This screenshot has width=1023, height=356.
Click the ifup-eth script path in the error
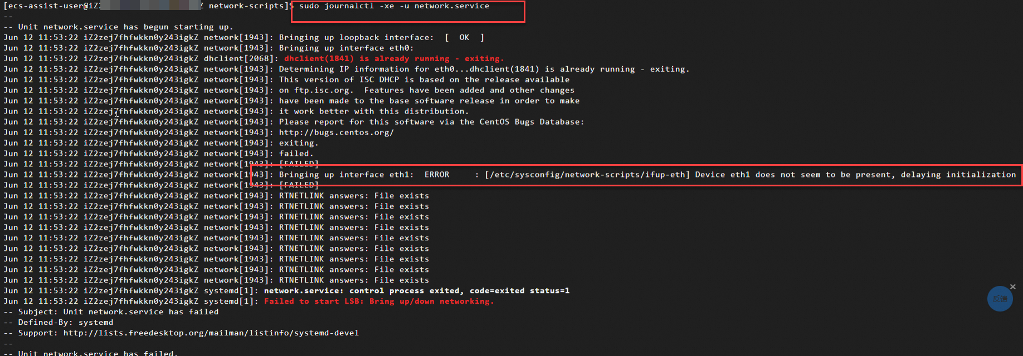587,175
